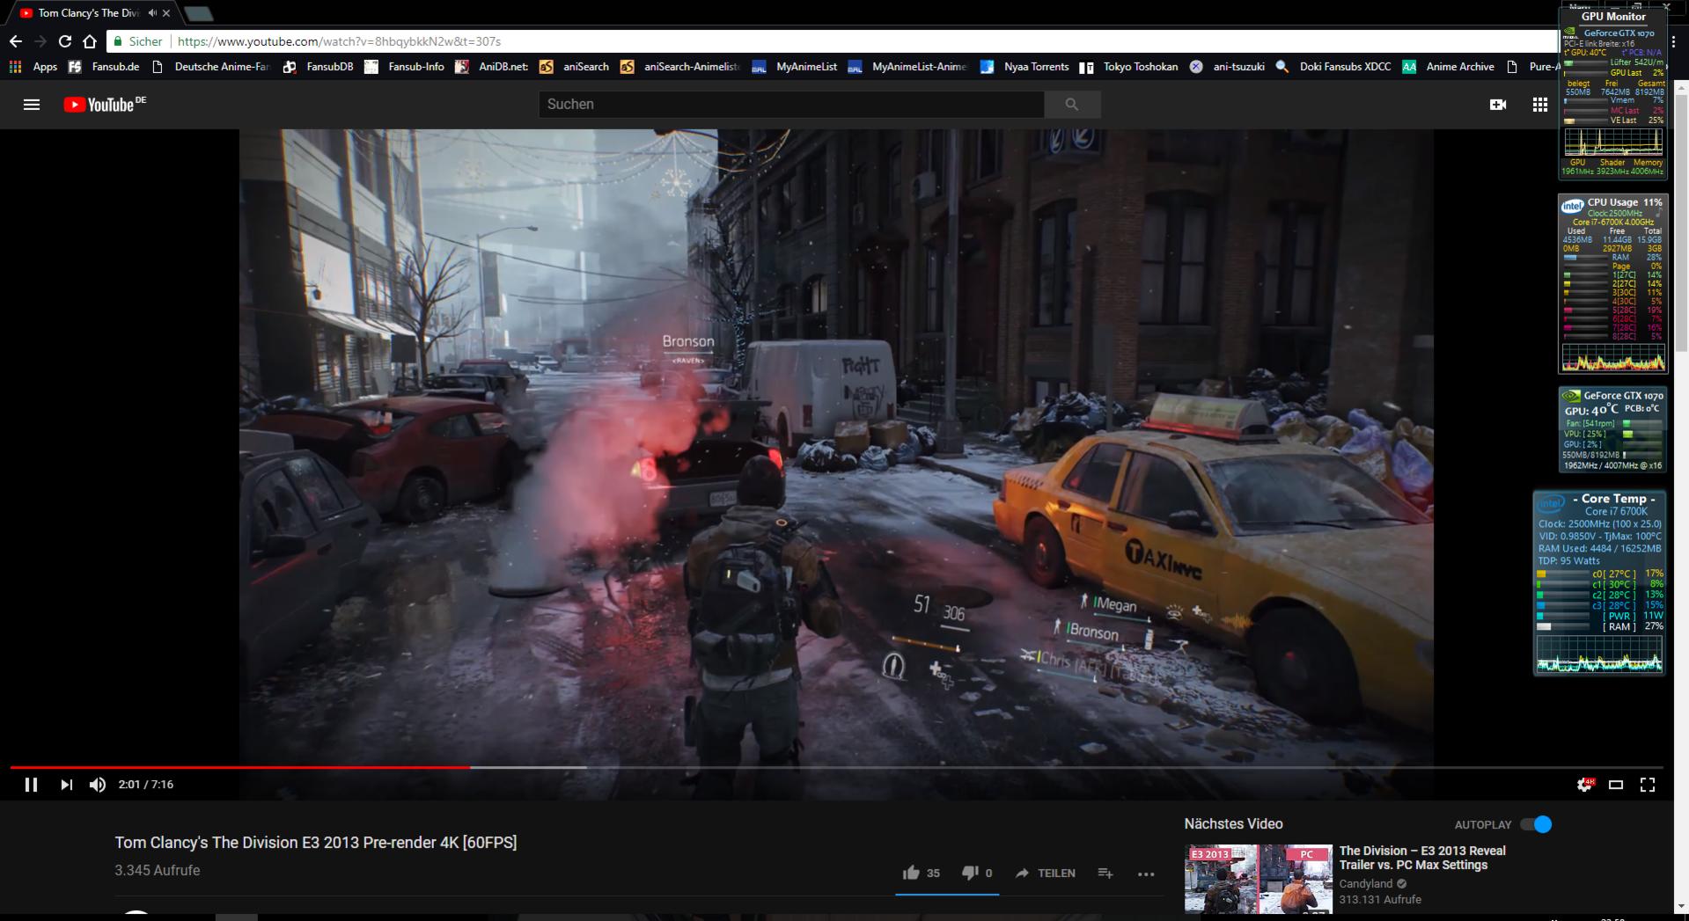Seek on the video progress bar
This screenshot has height=921, width=1689.
pyautogui.click(x=836, y=767)
